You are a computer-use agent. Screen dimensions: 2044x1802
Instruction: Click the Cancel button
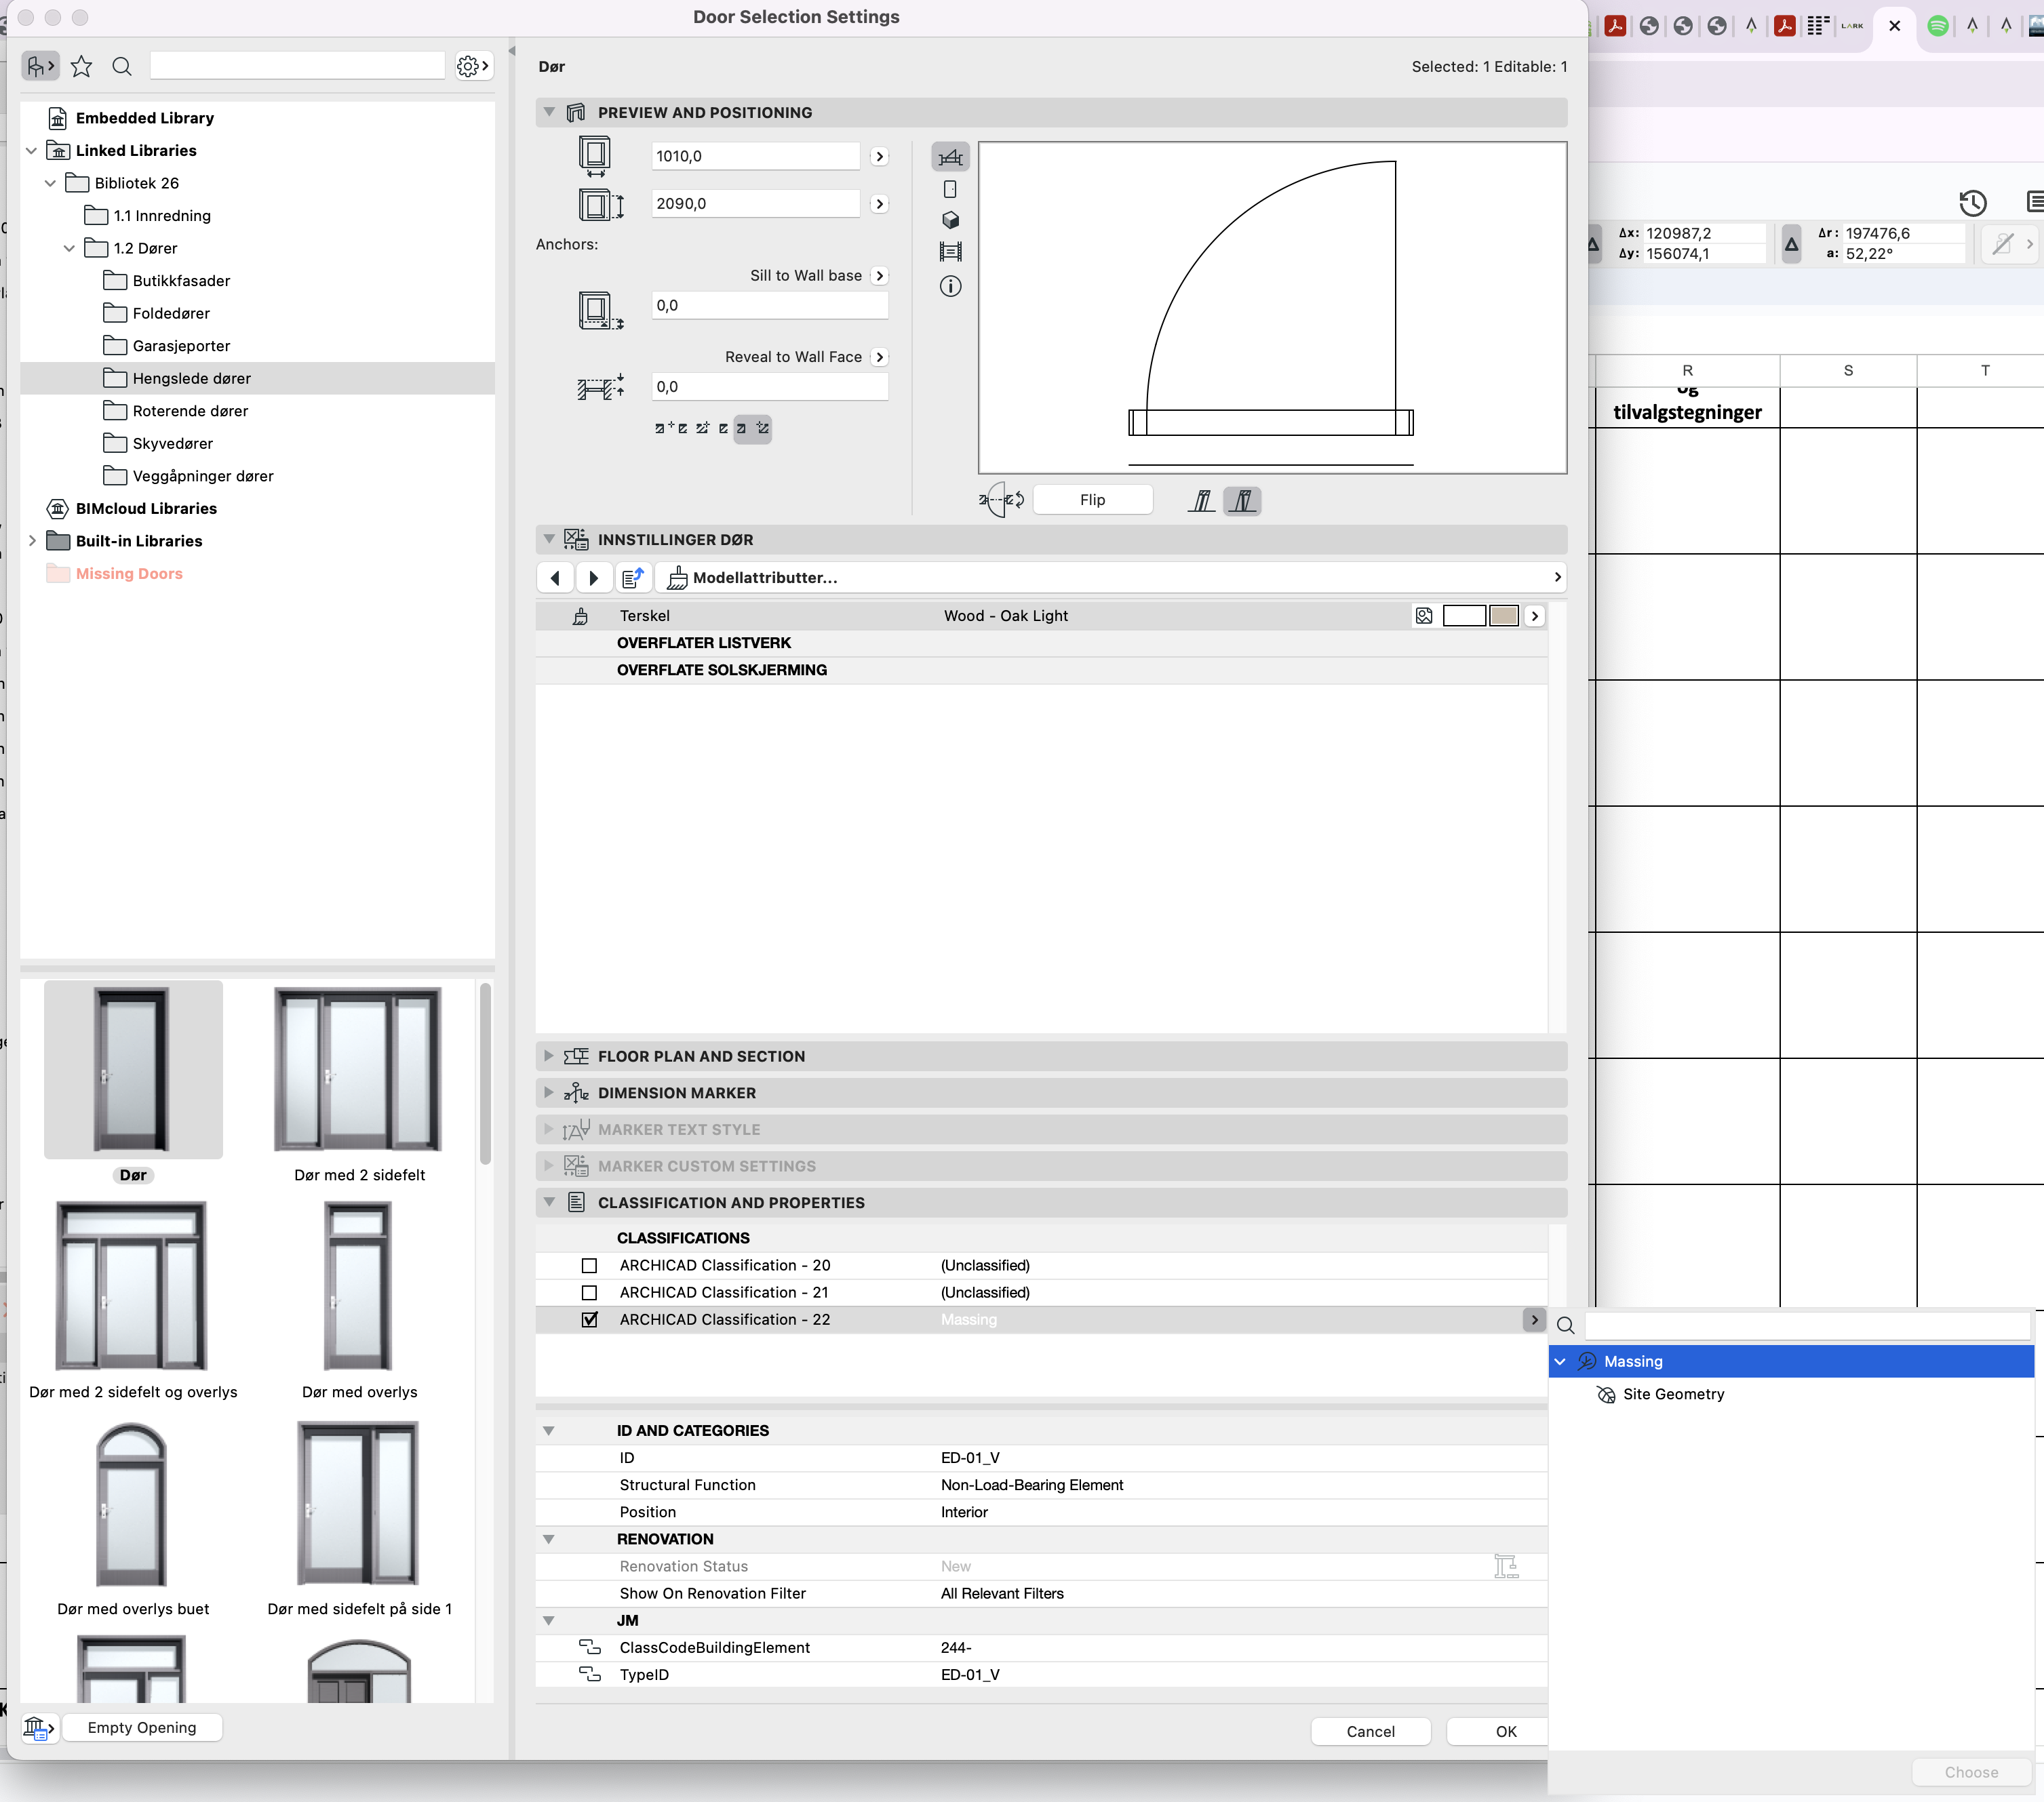coord(1370,1732)
